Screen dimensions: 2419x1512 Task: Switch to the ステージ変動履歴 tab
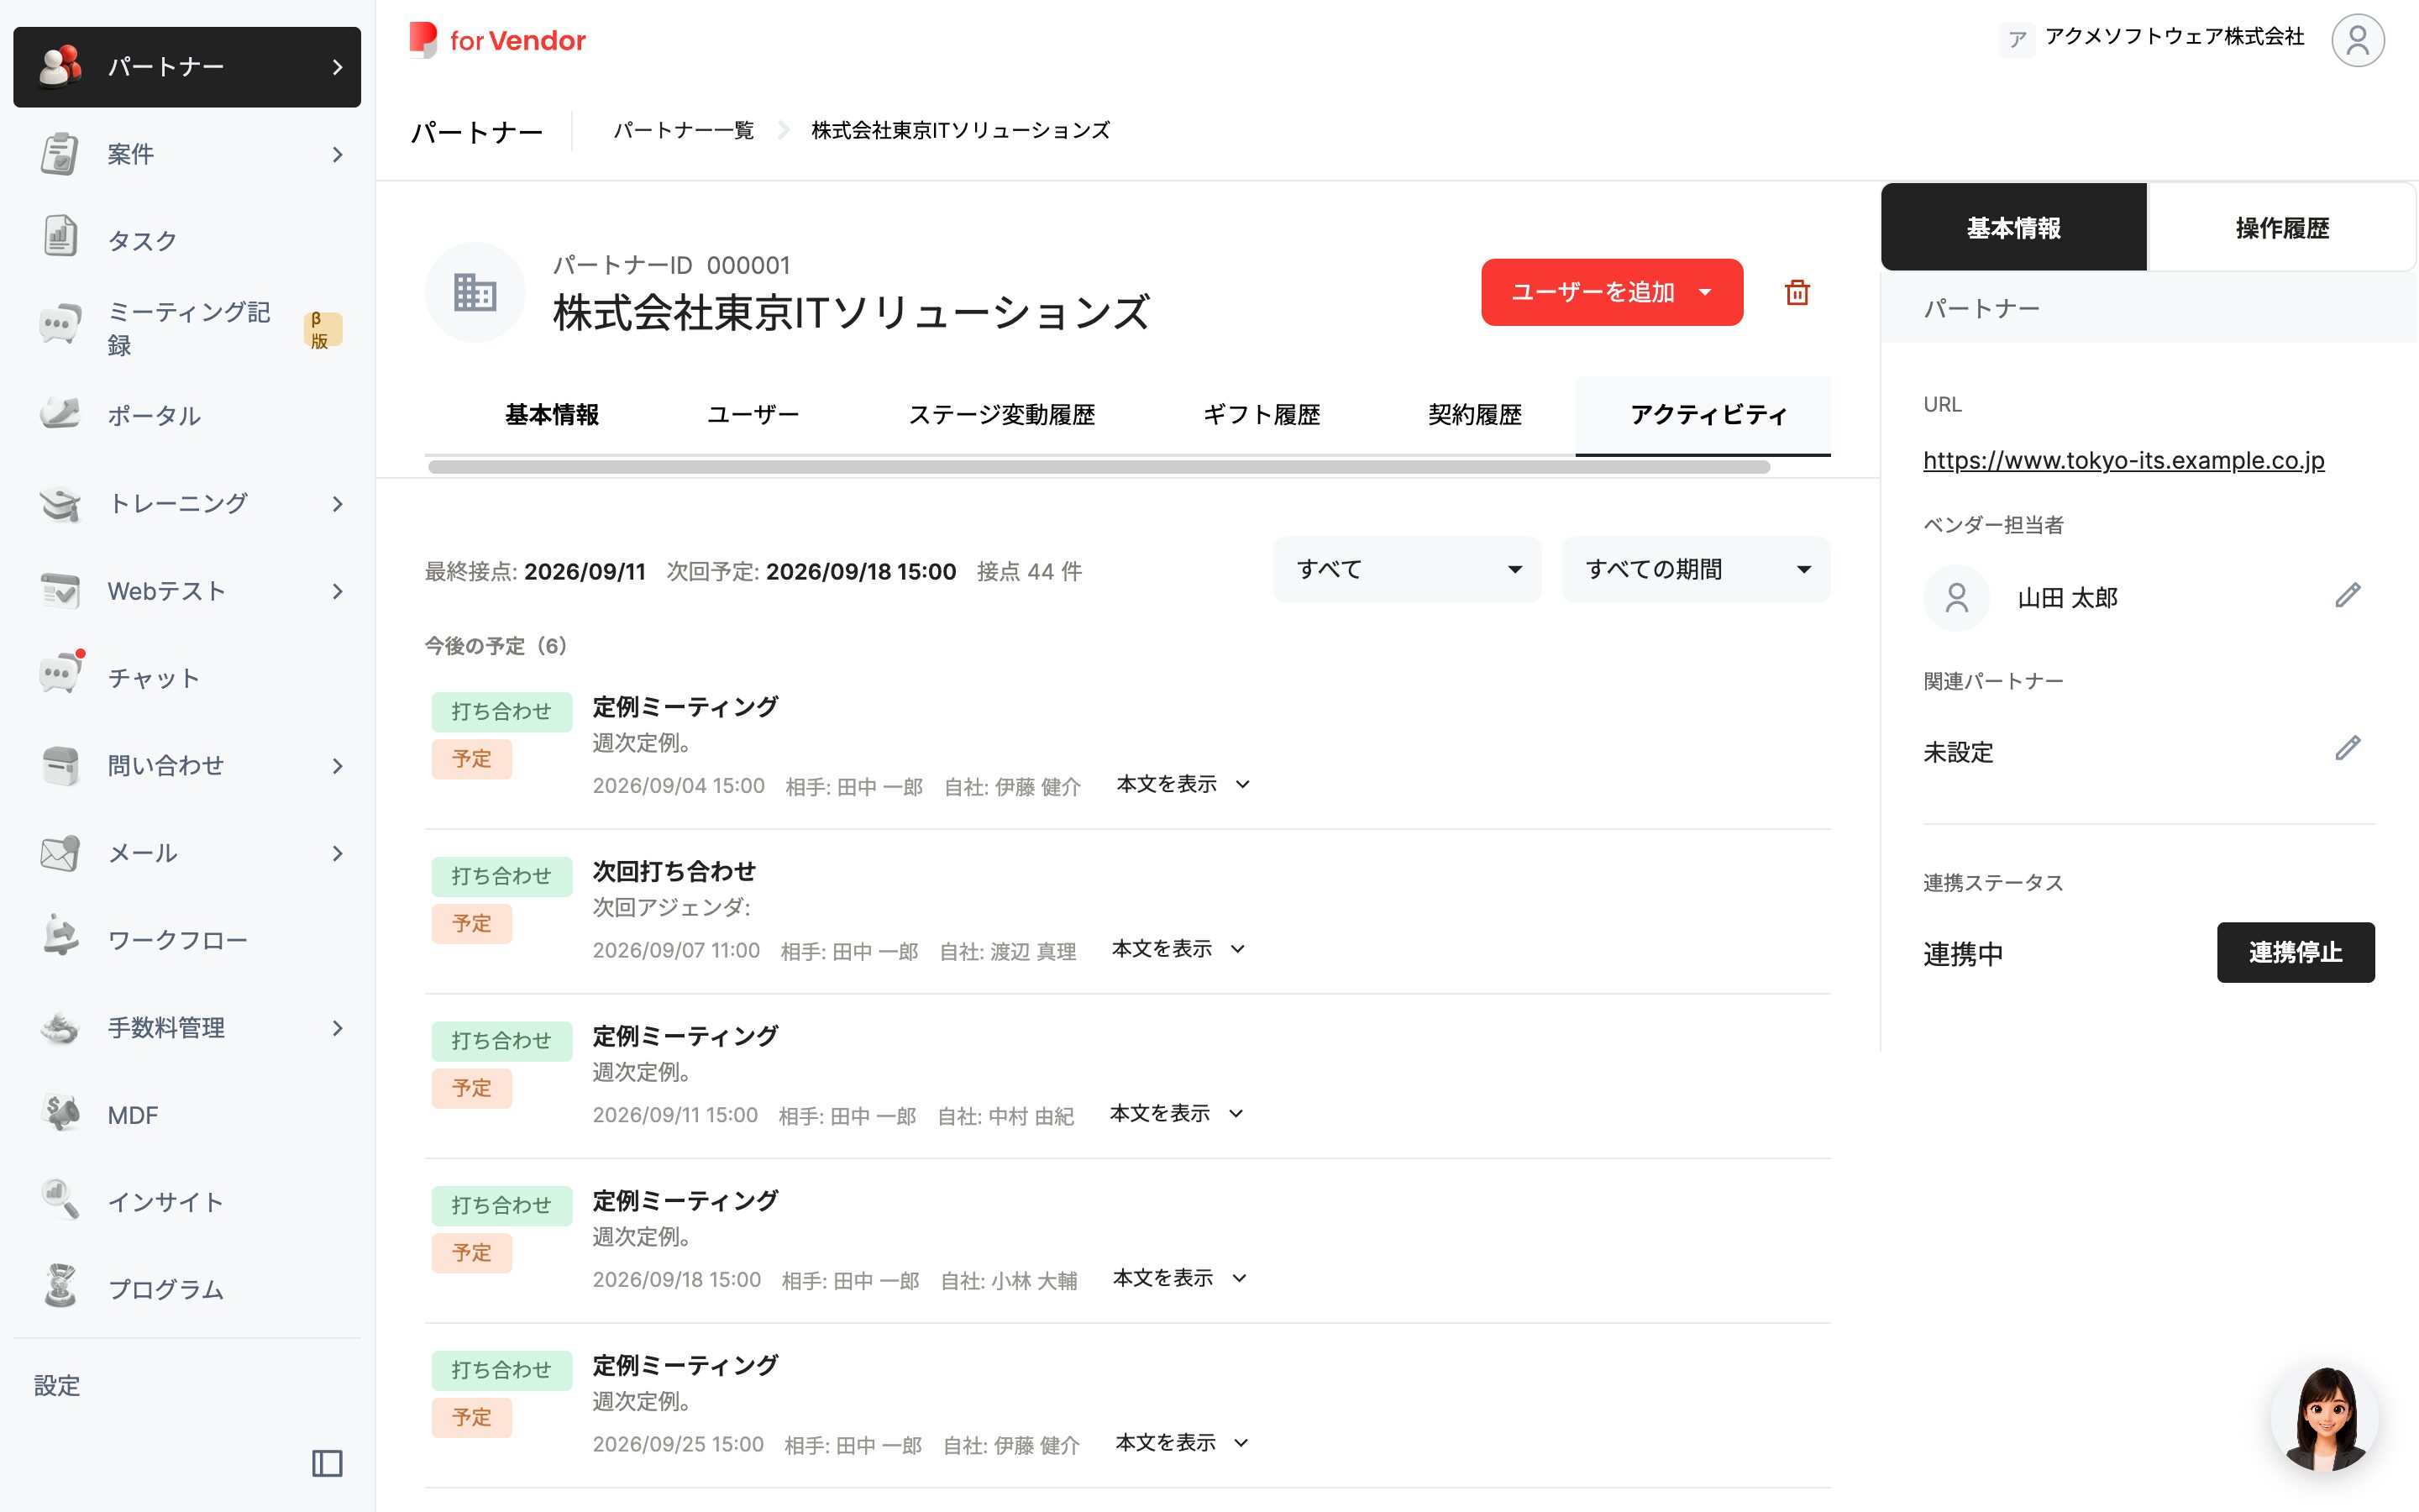(1000, 415)
